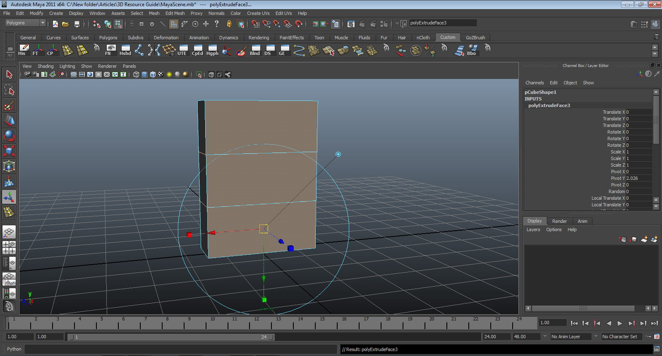Activate the Rotate tool sphere icon
Screen dimensions: 662x356
(9, 136)
